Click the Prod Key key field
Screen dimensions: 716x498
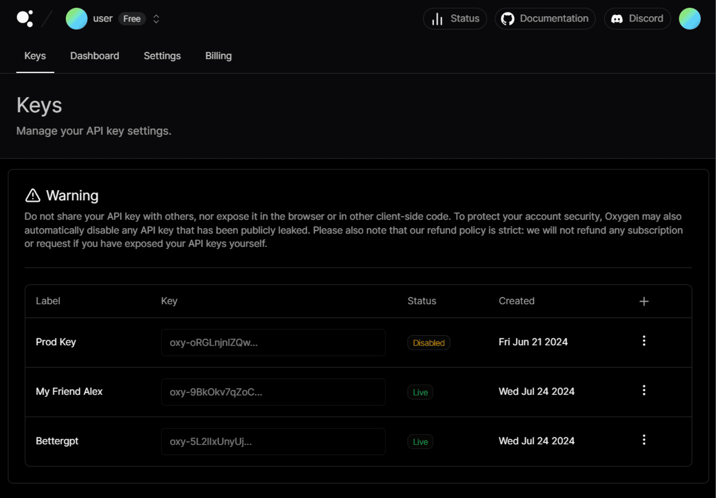coord(273,342)
